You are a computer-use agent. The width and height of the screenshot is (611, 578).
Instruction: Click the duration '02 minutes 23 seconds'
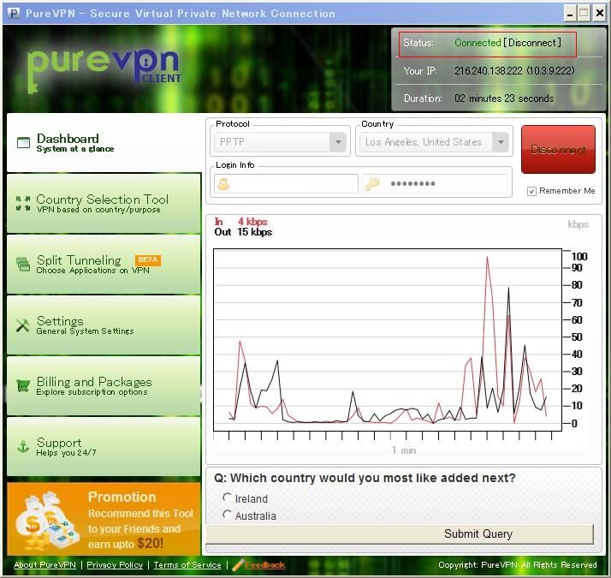coord(504,98)
